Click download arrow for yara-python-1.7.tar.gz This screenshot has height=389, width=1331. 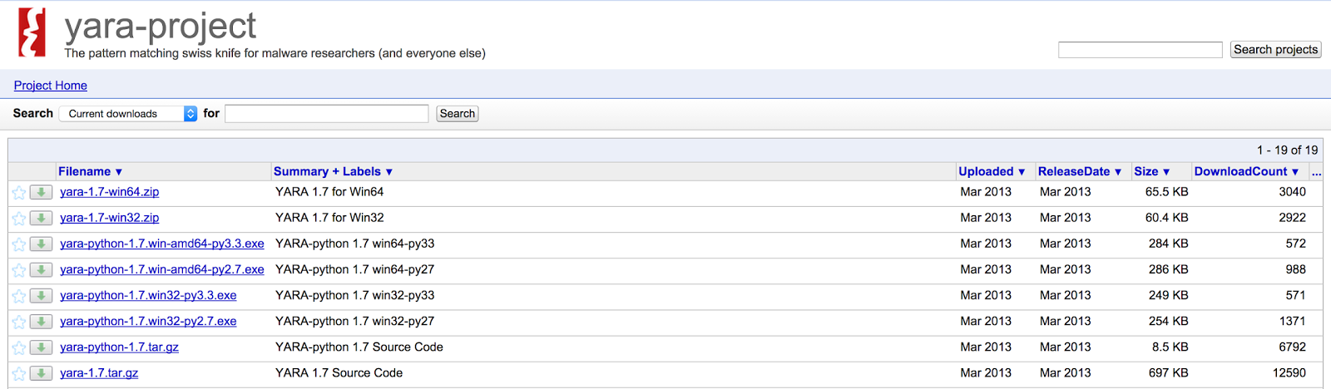point(41,347)
